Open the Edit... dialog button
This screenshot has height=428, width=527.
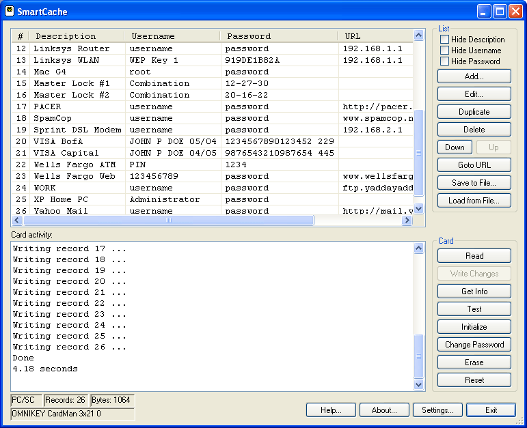[x=474, y=94]
